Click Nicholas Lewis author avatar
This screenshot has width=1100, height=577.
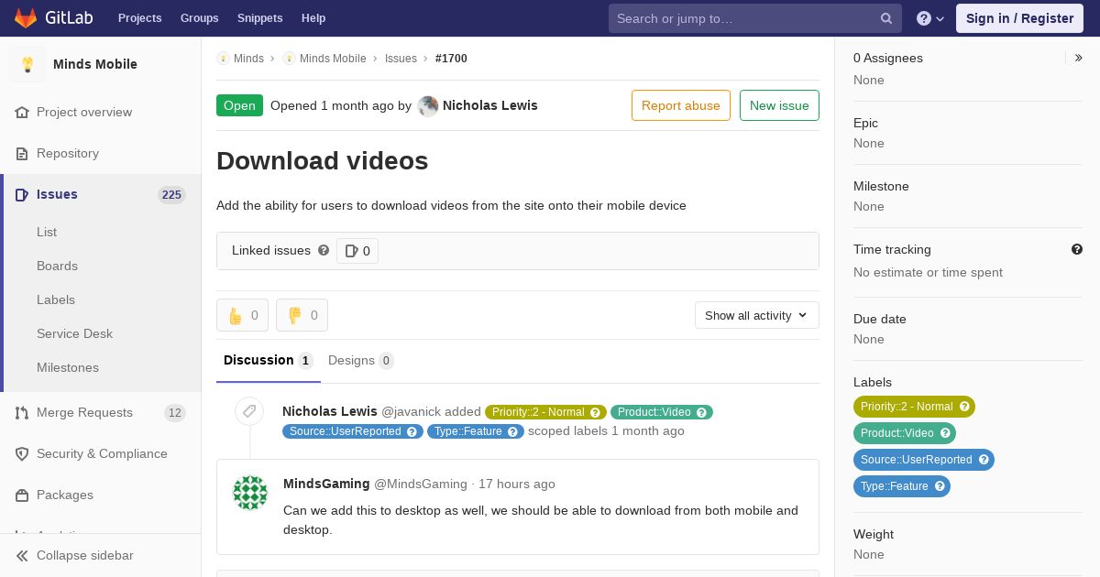428,106
